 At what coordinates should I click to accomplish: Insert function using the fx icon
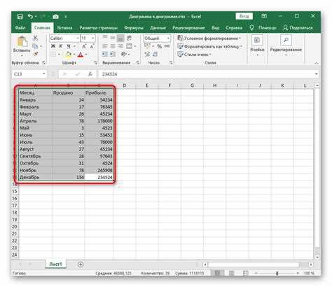[90, 74]
